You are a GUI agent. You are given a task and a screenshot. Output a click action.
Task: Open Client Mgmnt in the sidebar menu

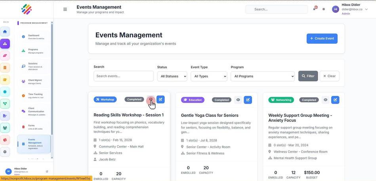pyautogui.click(x=34, y=82)
